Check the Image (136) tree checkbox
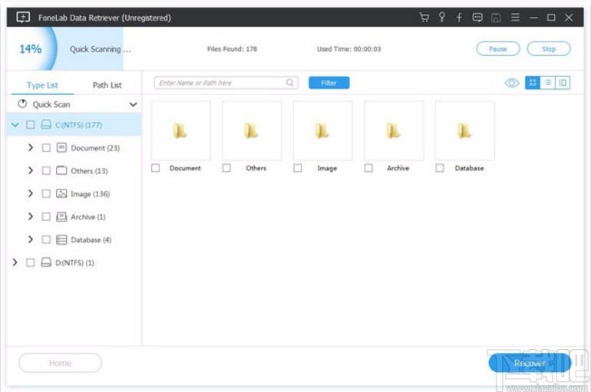Image resolution: width=591 pixels, height=392 pixels. (x=46, y=193)
